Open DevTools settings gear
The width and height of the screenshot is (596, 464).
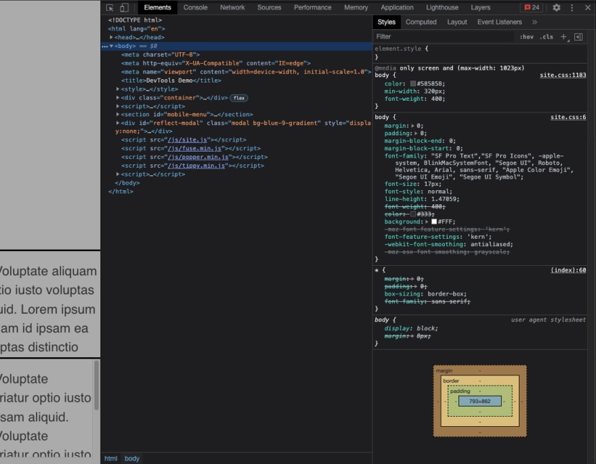click(x=557, y=7)
